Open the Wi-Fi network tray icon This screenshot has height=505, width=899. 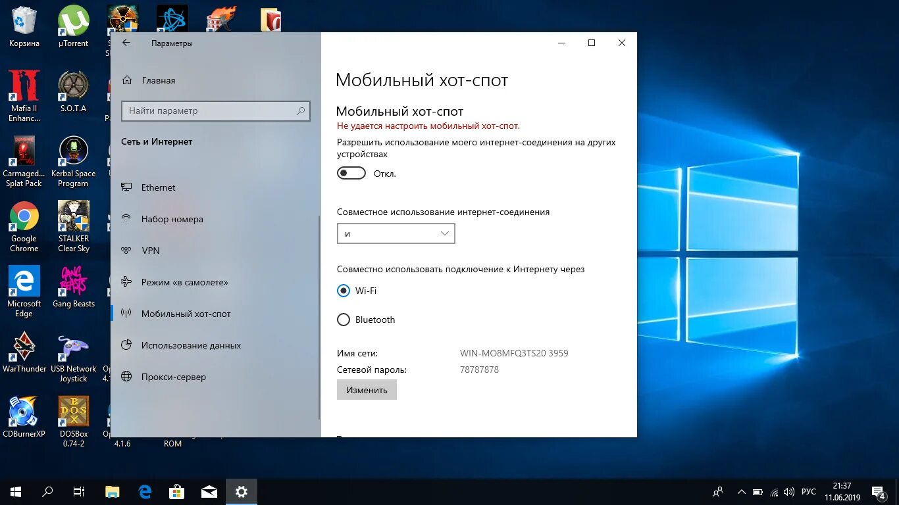(x=775, y=492)
